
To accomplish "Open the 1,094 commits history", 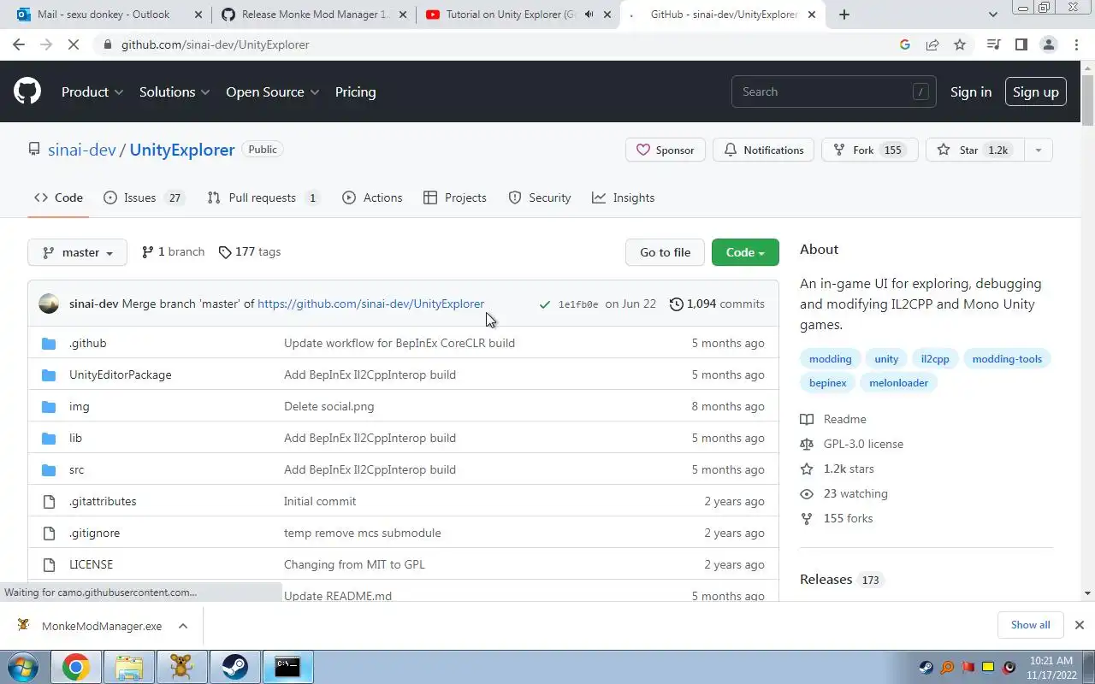I will coord(717,304).
